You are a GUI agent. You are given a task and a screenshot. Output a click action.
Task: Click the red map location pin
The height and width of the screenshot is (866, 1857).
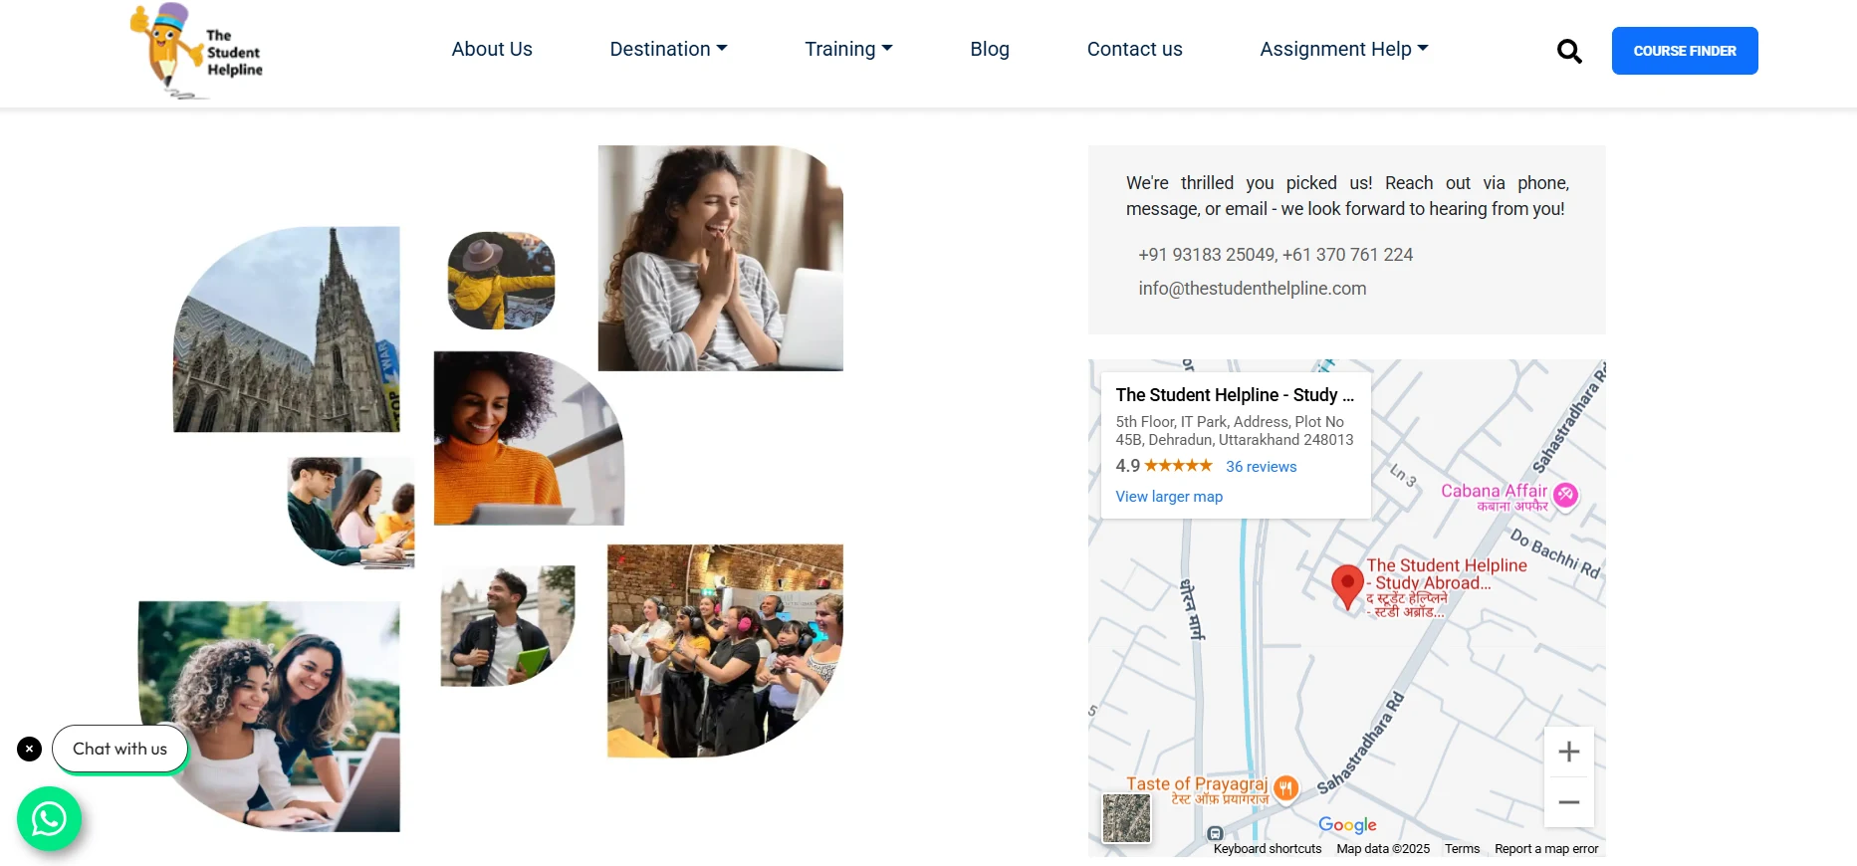(x=1347, y=586)
